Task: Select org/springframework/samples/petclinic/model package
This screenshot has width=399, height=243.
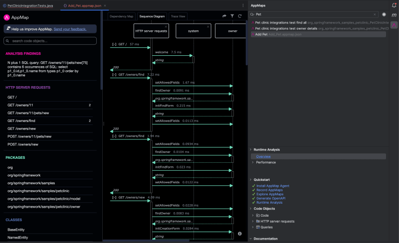Action: (x=49, y=199)
